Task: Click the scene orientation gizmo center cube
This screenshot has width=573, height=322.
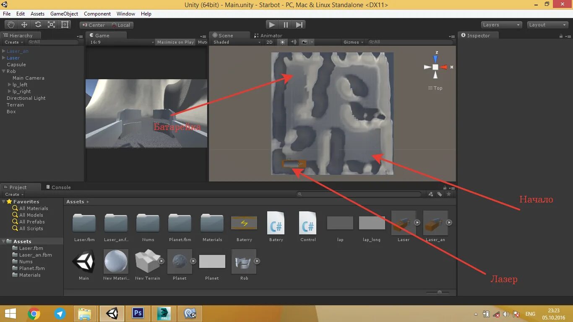Action: [x=435, y=67]
